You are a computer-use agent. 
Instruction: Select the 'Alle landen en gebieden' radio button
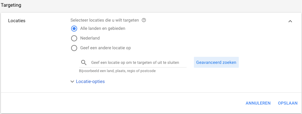(x=74, y=29)
